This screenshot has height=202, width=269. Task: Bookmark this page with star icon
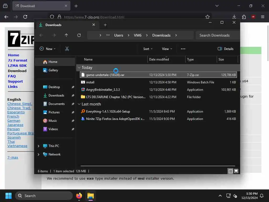208,17
